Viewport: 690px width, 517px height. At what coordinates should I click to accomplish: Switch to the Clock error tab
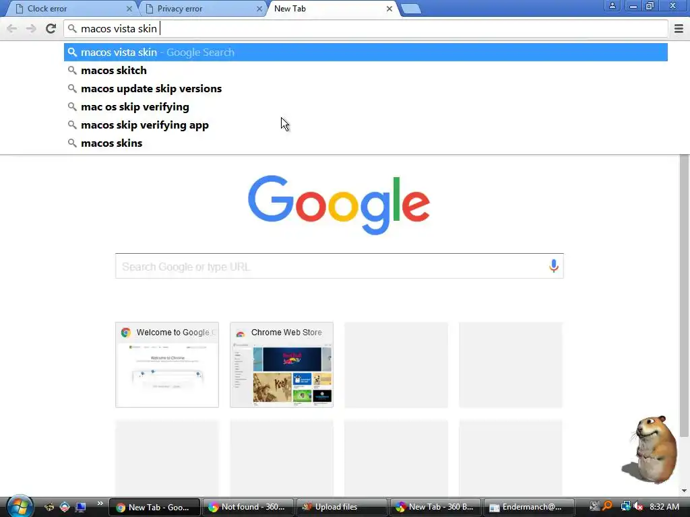point(70,9)
